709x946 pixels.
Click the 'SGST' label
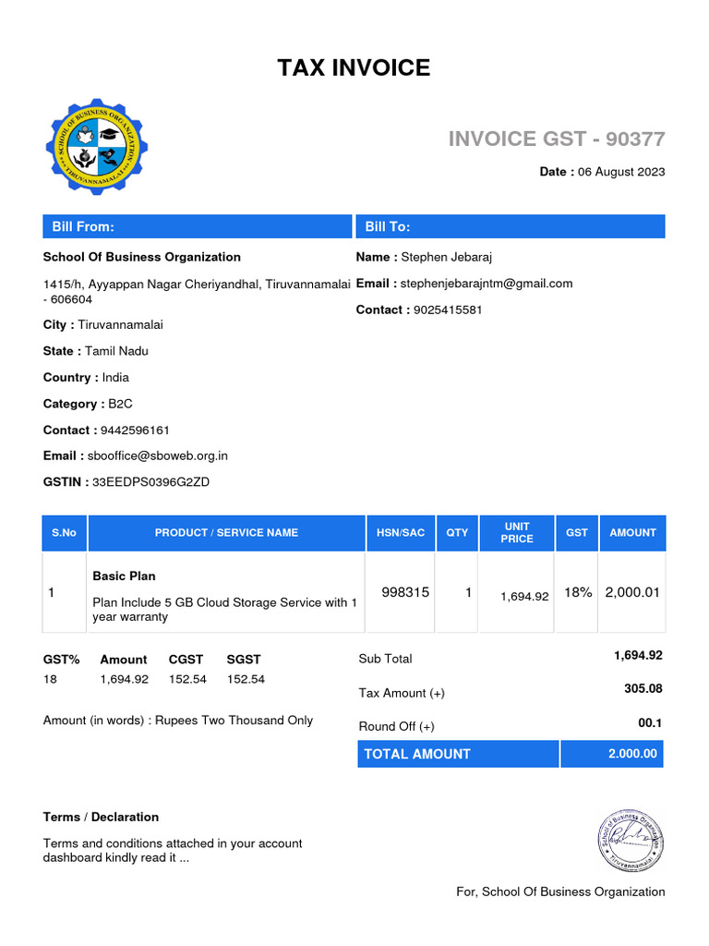coord(244,660)
